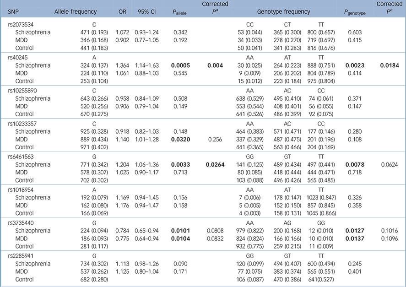Viewport: 406px width, 287px height.
Task: Select the Allele frequency column header
Action: (76, 11)
